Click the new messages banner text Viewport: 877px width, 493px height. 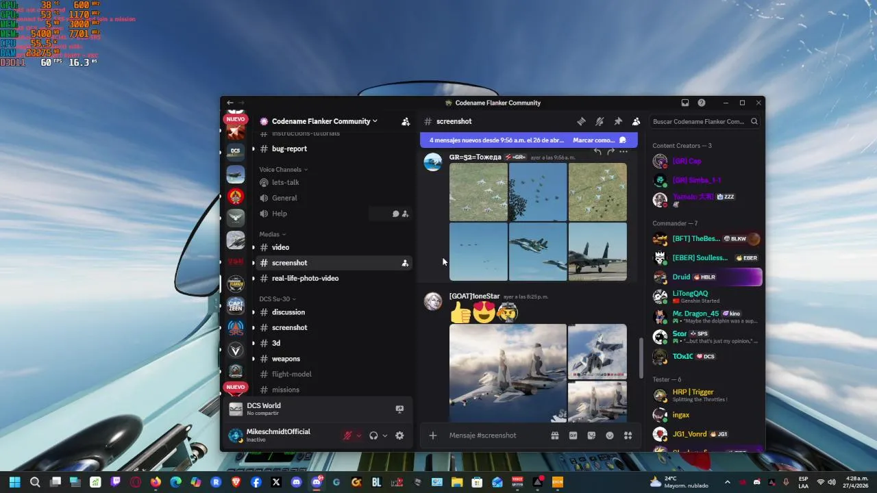[497, 140]
